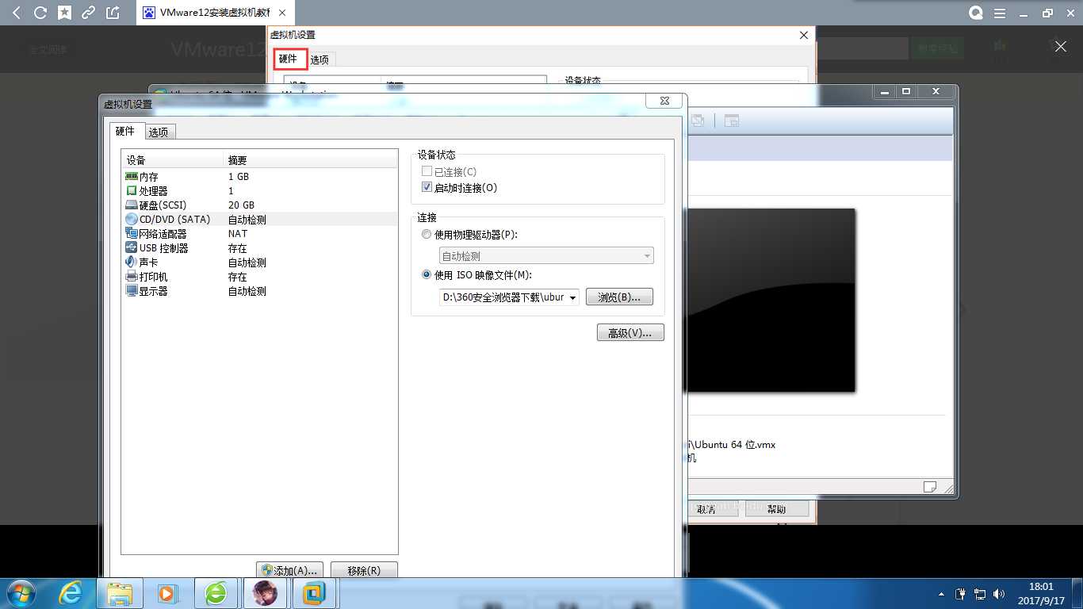This screenshot has height=609, width=1083.
Task: Click the 20 GB hard disk summary
Action: coord(241,205)
